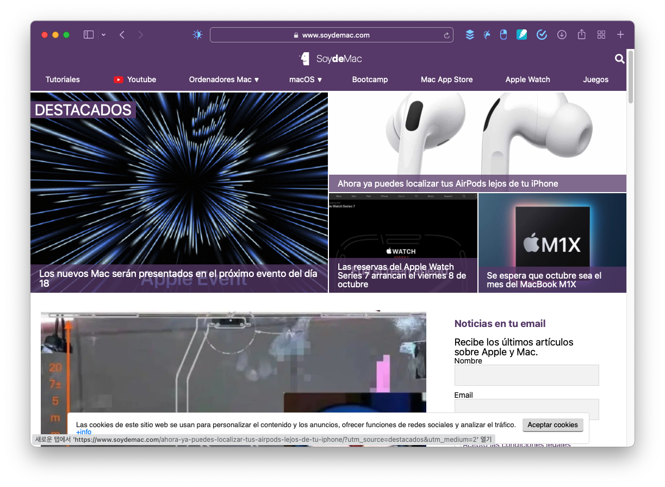Click the 'Noticias en tu email' heading
The width and height of the screenshot is (665, 487).
point(500,324)
